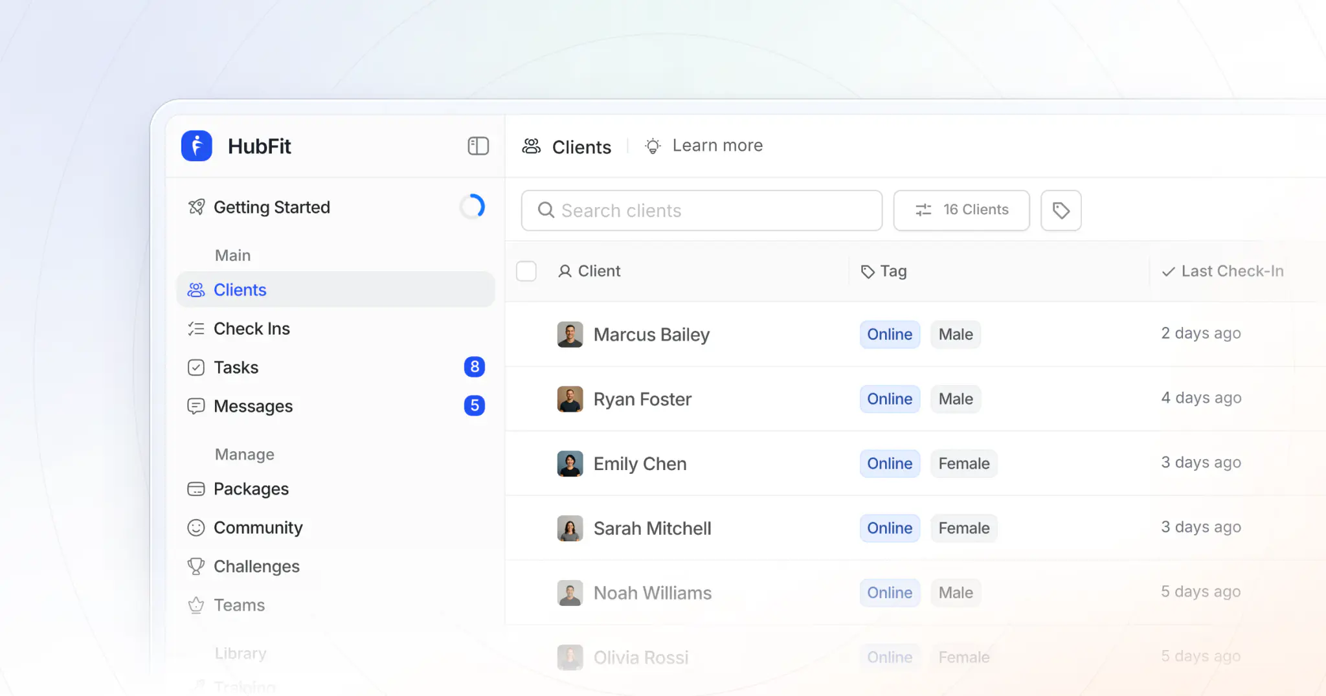Image resolution: width=1326 pixels, height=696 pixels.
Task: Click the Tasks badge showing 8
Action: pos(475,367)
